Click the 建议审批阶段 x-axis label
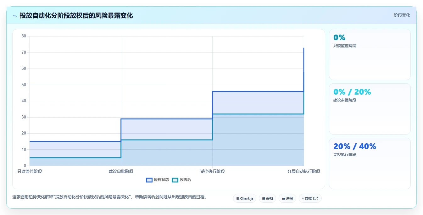This screenshot has width=423, height=215. point(121,171)
